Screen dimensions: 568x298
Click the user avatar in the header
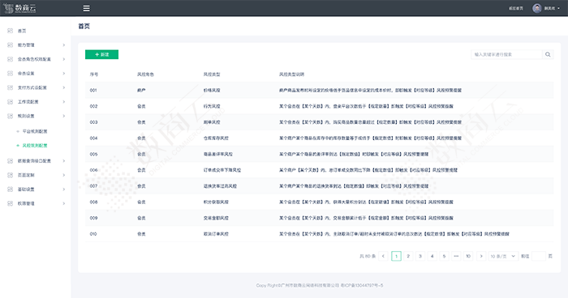click(537, 8)
